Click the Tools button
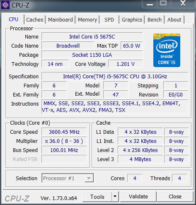 (x=97, y=197)
